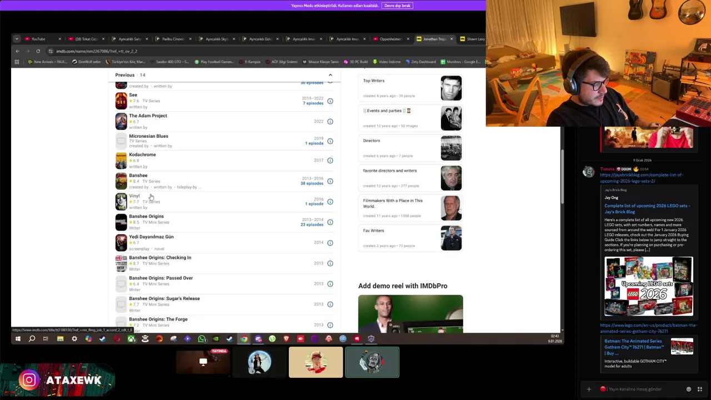Image resolution: width=711 pixels, height=400 pixels.
Task: Open apps icon in chat message box
Action: coord(700,389)
